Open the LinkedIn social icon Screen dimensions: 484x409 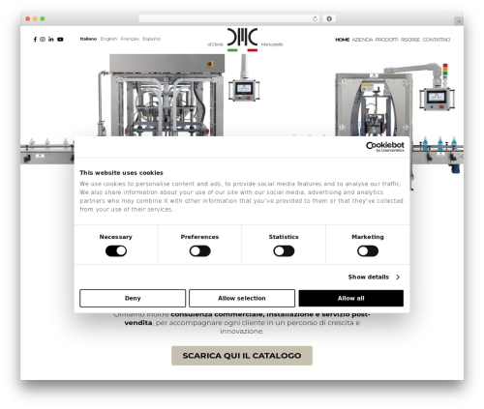51,40
